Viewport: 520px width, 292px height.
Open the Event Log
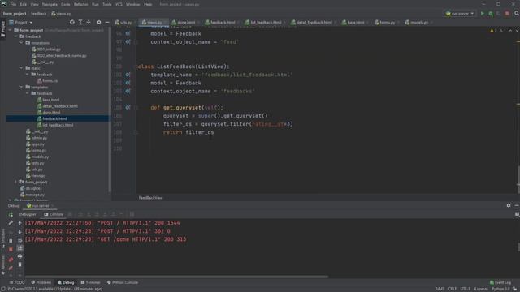click(500, 282)
